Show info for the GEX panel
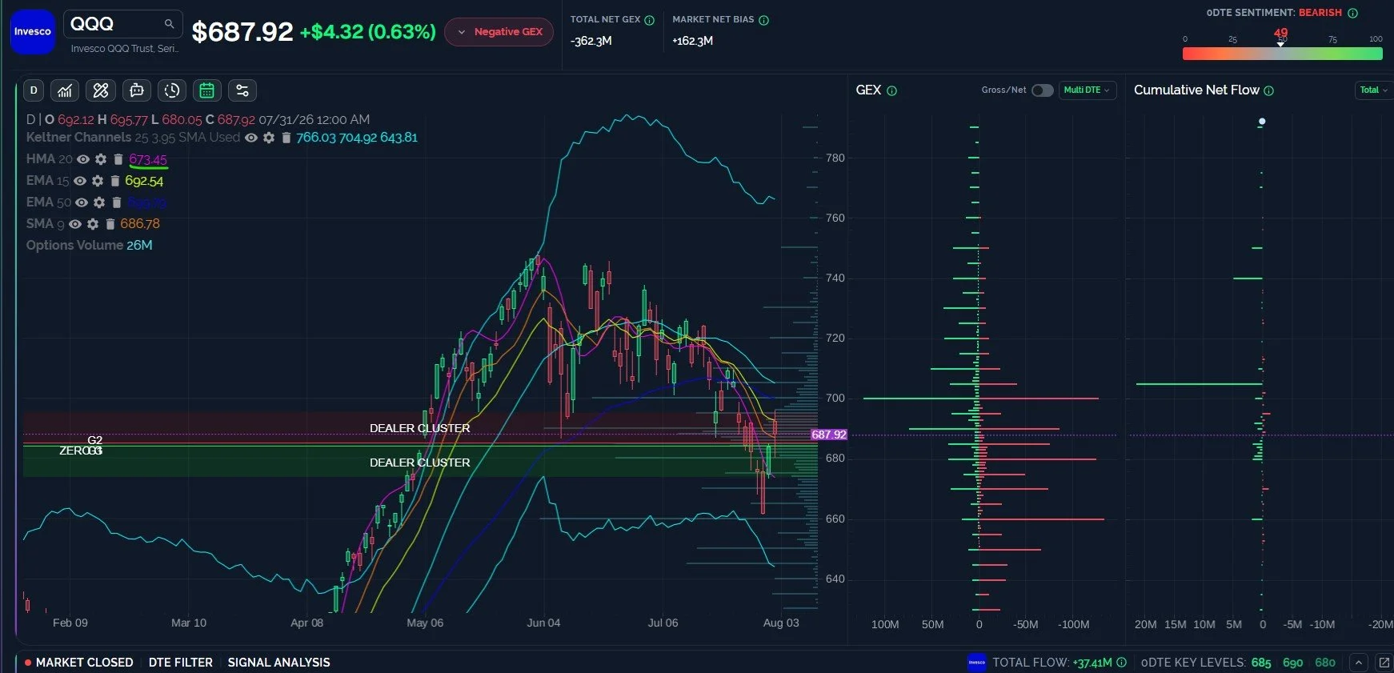Image resolution: width=1394 pixels, height=673 pixels. [x=892, y=90]
